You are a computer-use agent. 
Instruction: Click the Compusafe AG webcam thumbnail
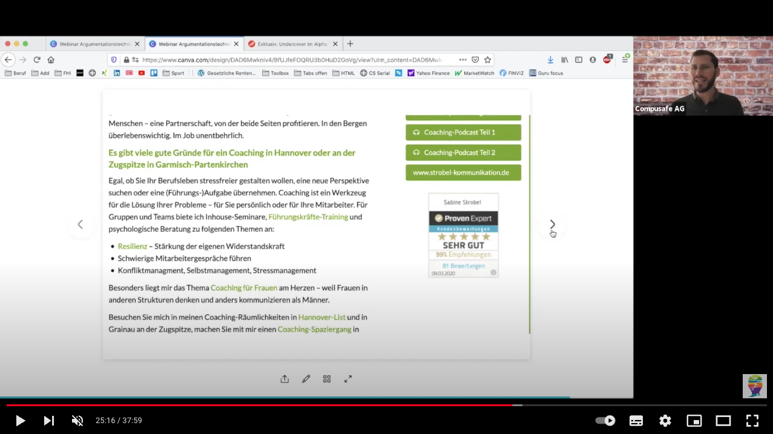click(x=703, y=76)
